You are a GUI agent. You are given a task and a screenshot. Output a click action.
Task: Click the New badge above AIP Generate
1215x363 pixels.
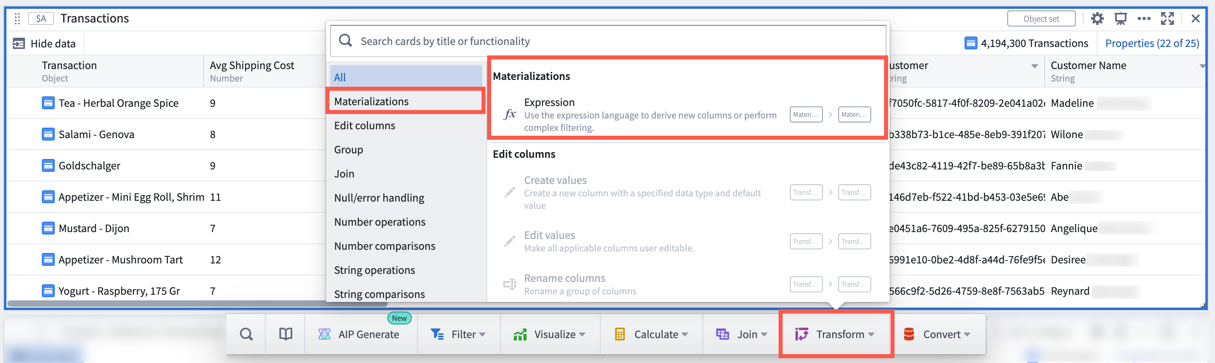[x=399, y=318]
